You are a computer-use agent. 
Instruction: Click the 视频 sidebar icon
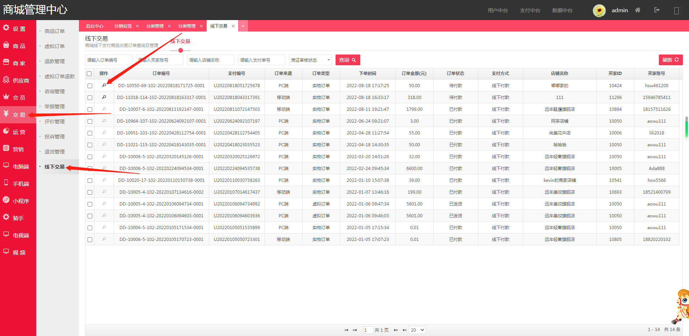coord(6,251)
